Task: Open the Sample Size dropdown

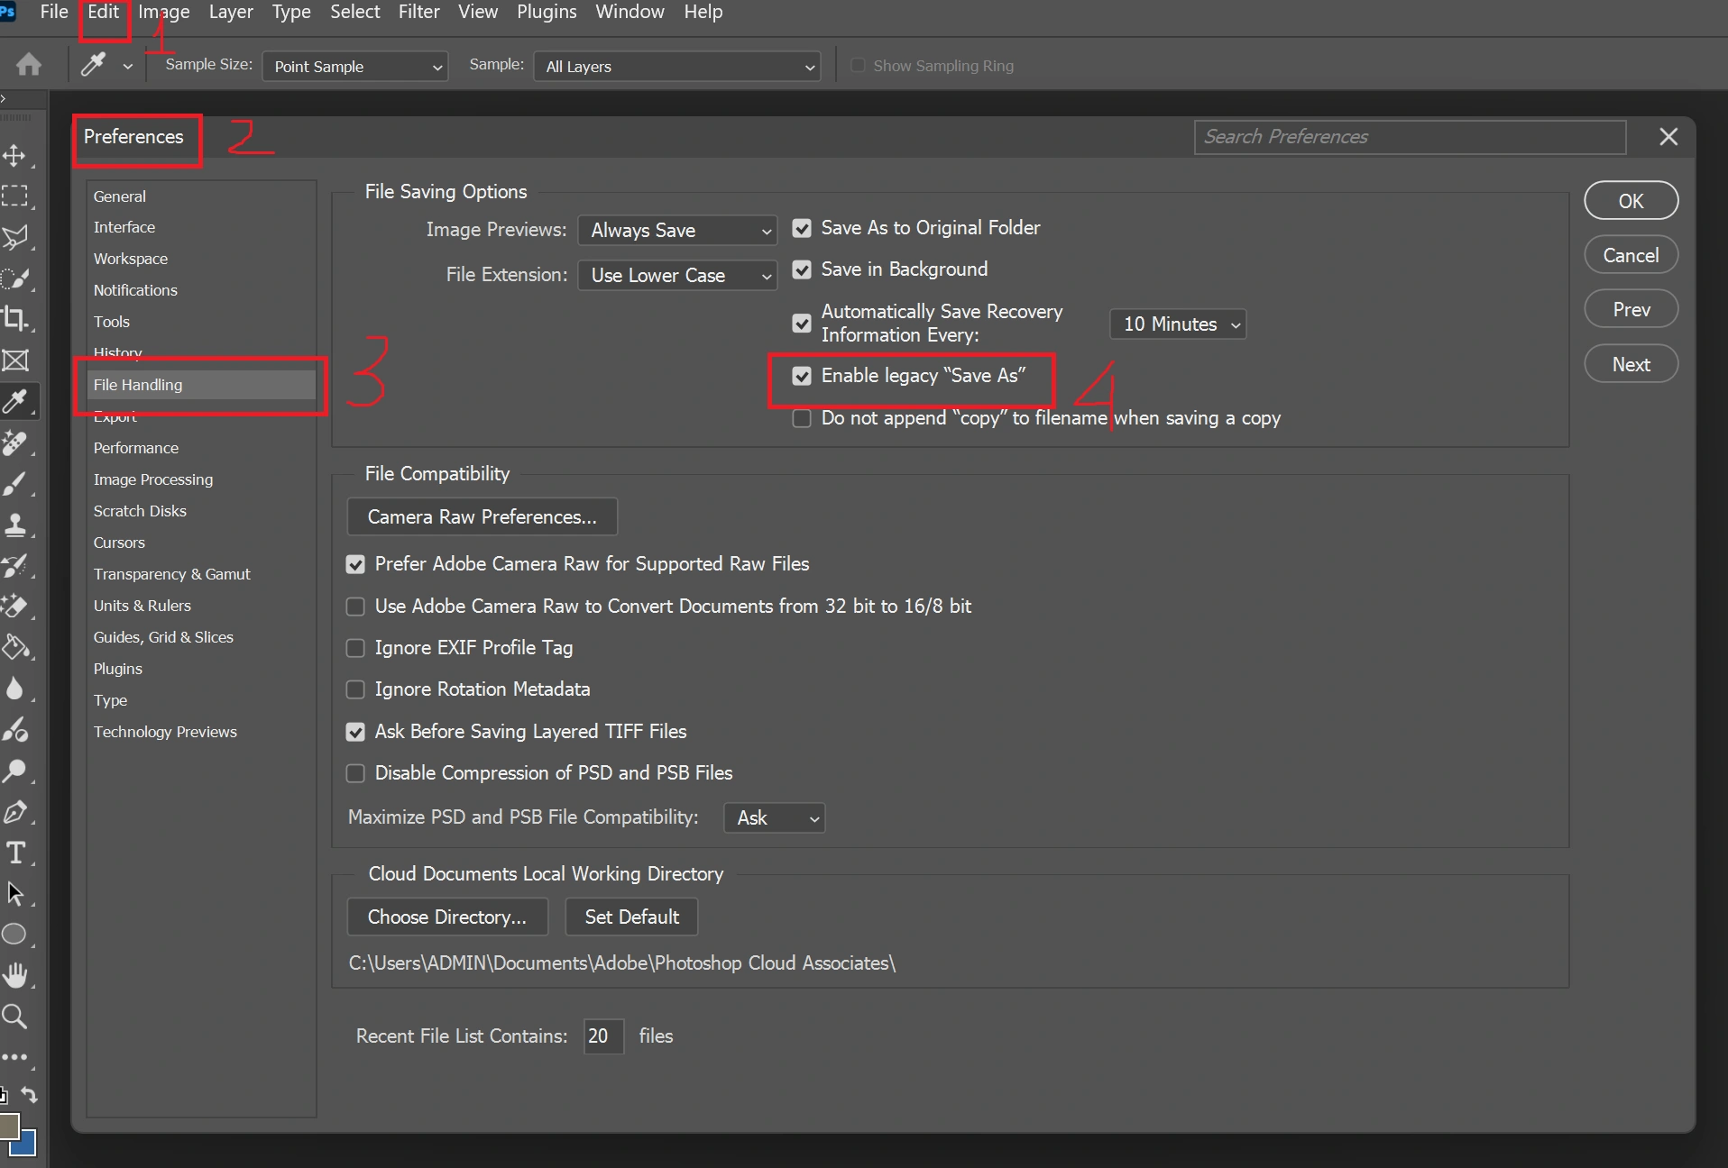Action: click(354, 66)
